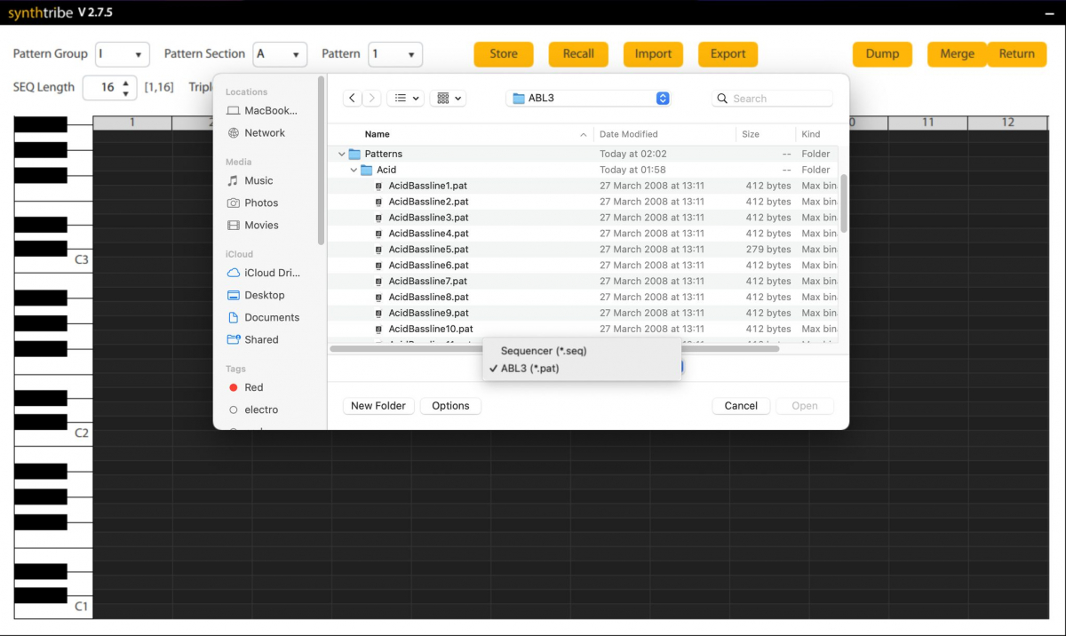Collapse the Acid folder
This screenshot has width=1066, height=636.
pyautogui.click(x=354, y=170)
